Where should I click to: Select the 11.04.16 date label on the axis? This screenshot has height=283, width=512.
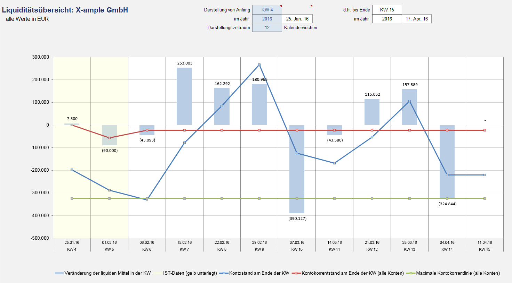485,242
